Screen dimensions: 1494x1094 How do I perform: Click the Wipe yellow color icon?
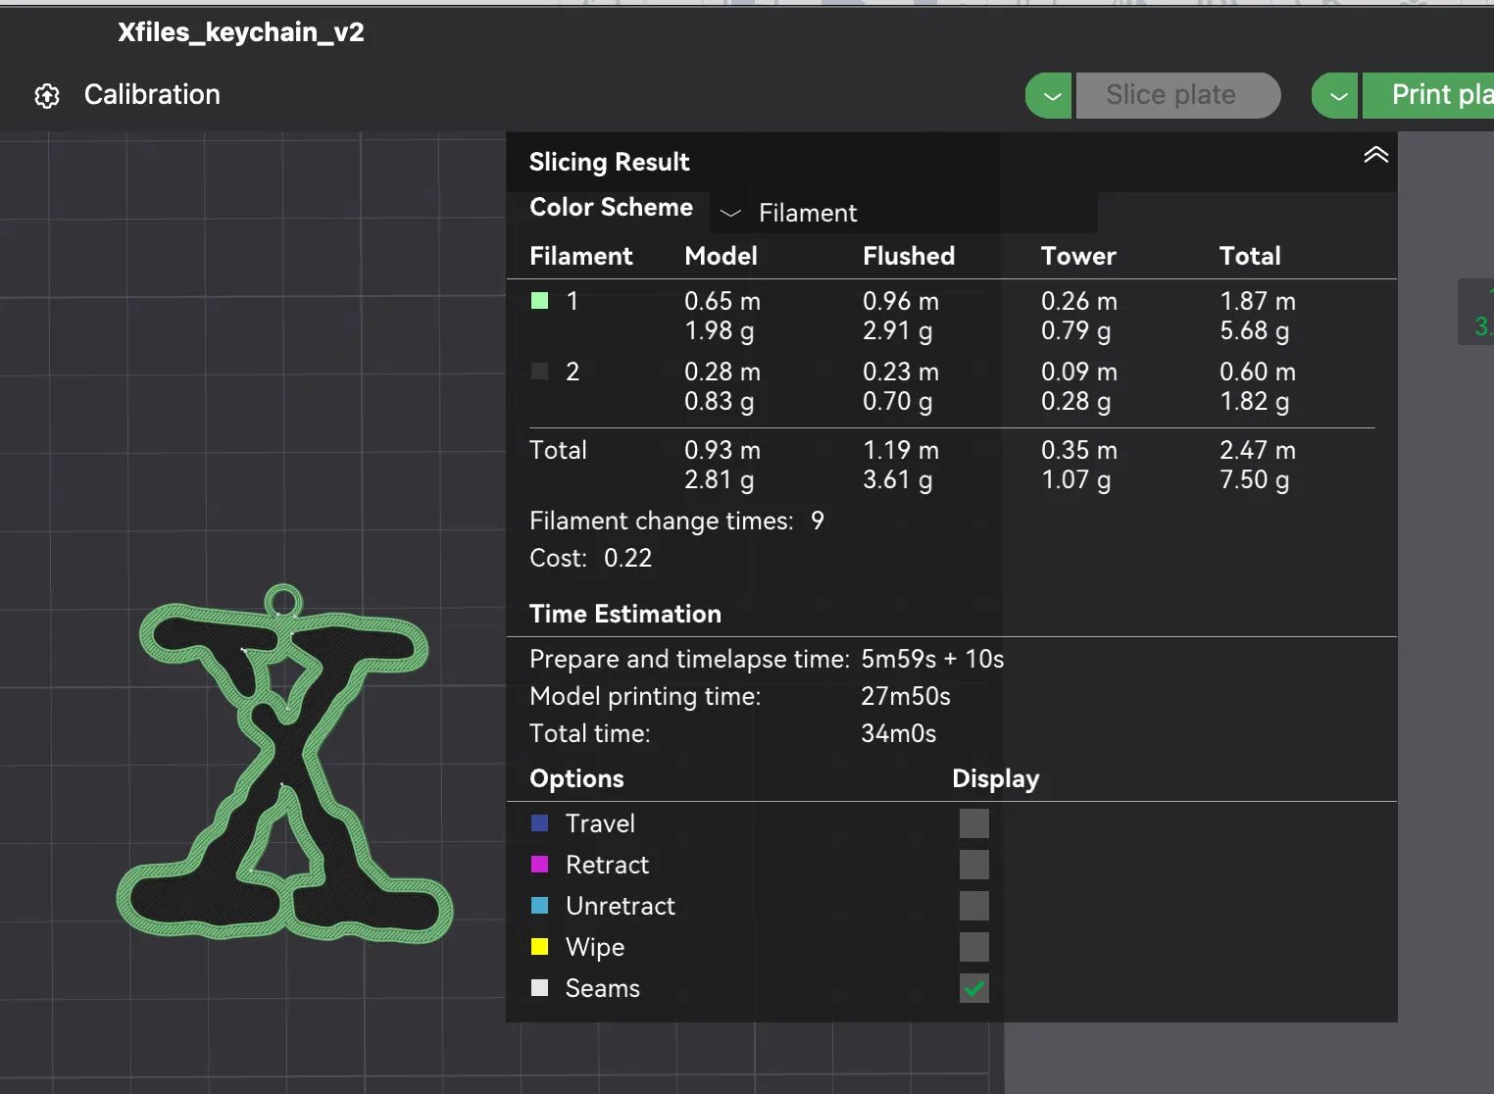pyautogui.click(x=539, y=947)
